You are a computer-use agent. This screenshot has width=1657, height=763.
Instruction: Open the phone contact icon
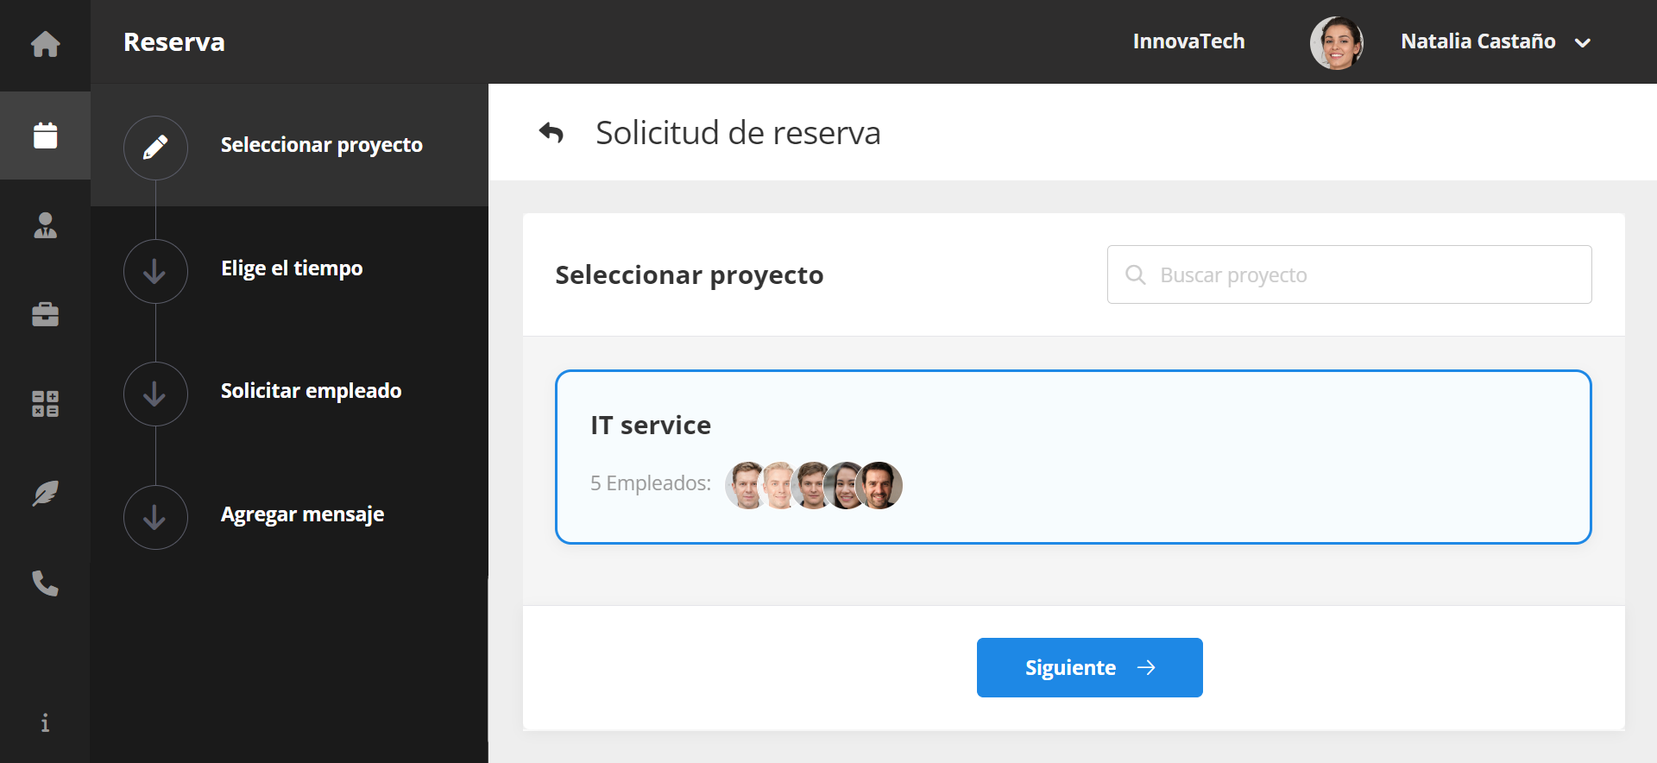click(x=45, y=583)
